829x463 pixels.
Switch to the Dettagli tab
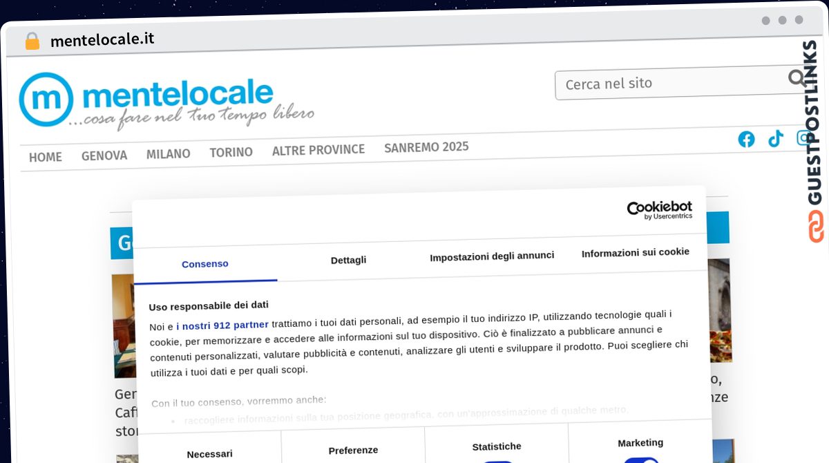coord(348,260)
